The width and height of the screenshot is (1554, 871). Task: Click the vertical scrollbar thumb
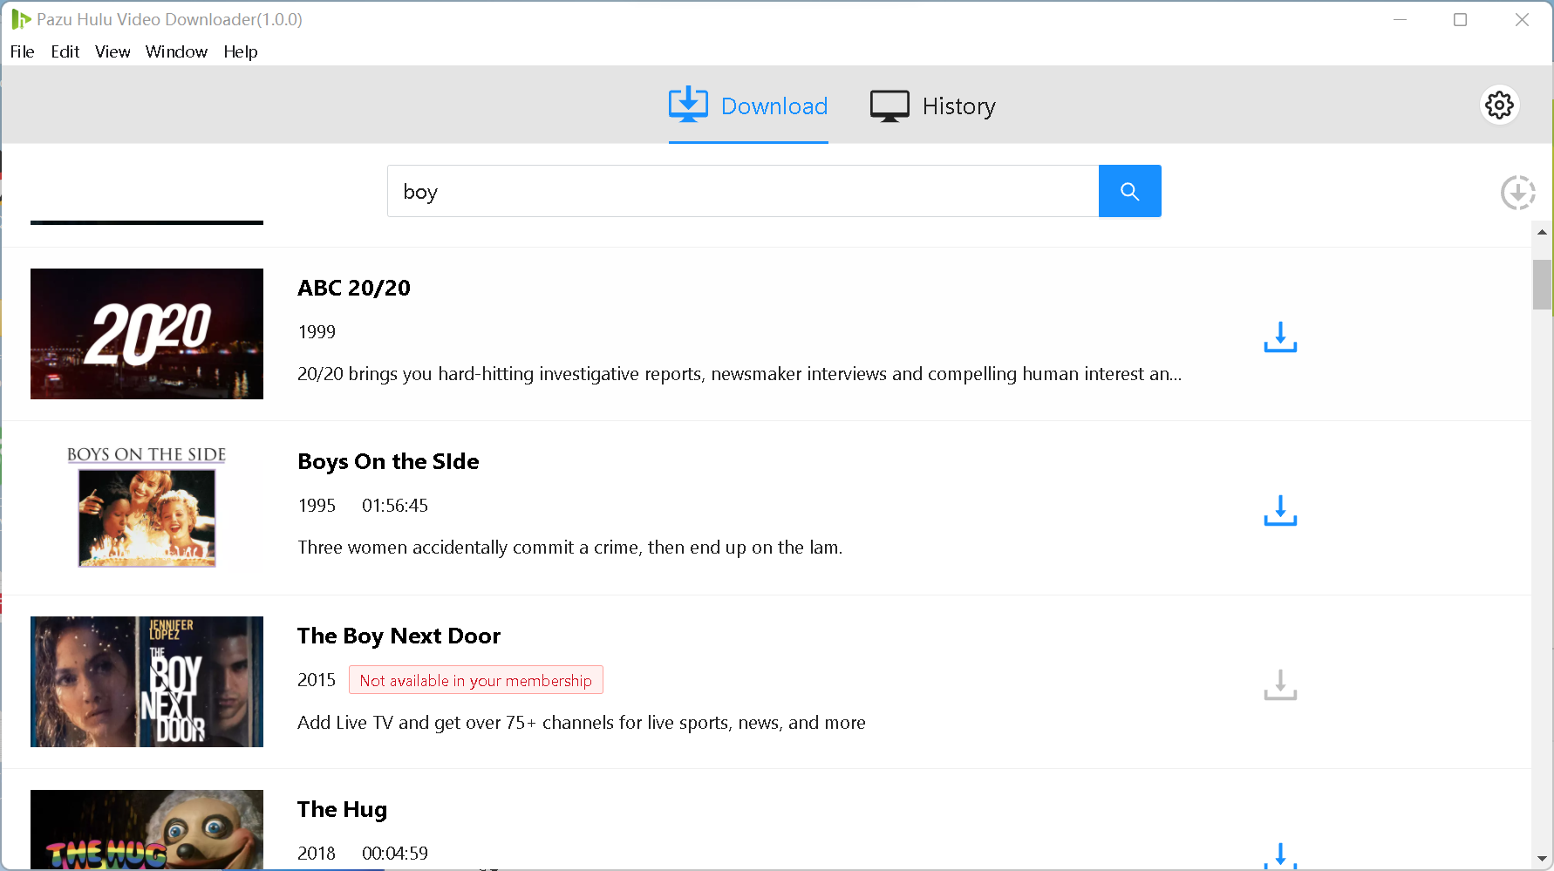click(1542, 284)
